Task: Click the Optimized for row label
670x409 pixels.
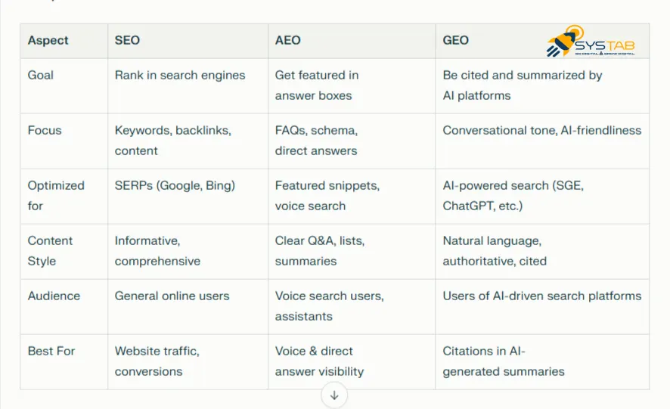Action: (56, 195)
